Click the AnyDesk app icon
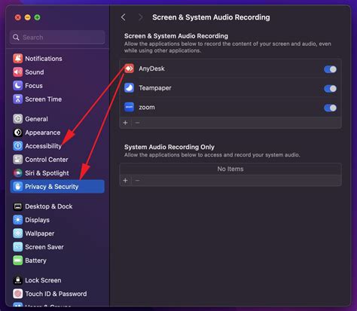The height and width of the screenshot is (311, 357). [x=129, y=69]
